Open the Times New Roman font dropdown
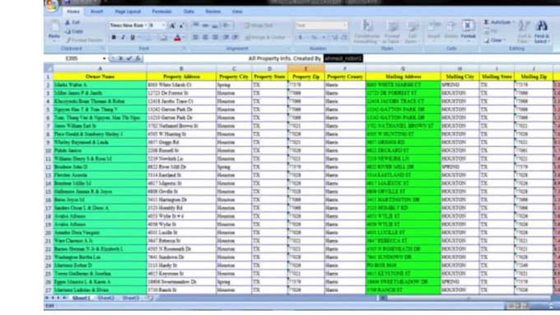Image resolution: width=560 pixels, height=315 pixels. click(x=146, y=25)
